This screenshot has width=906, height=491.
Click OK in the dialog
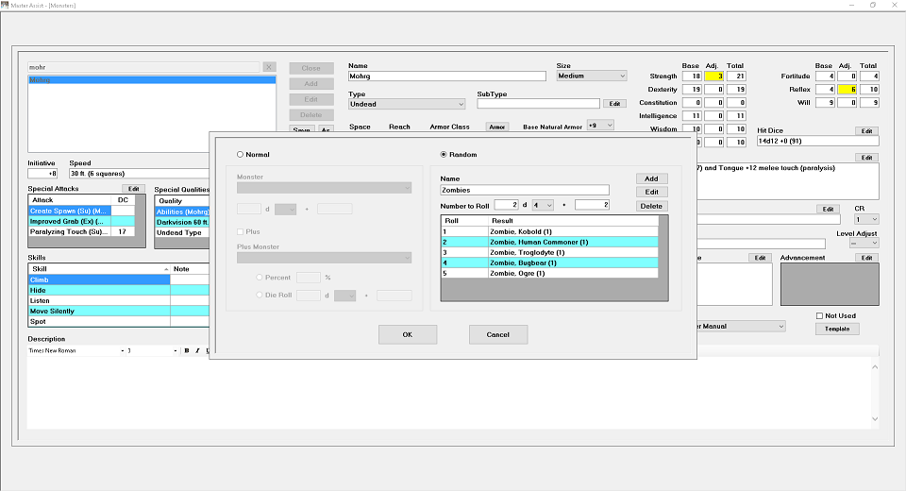coord(408,334)
